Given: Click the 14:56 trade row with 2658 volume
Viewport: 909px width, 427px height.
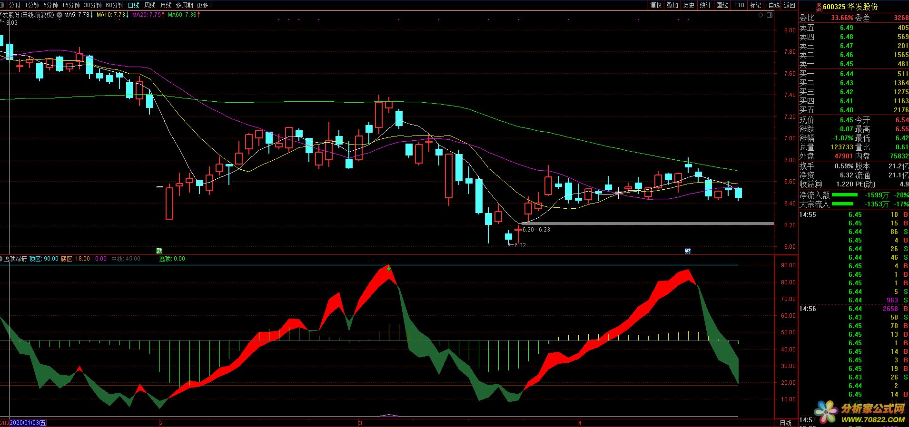Looking at the screenshot, I should 854,309.
